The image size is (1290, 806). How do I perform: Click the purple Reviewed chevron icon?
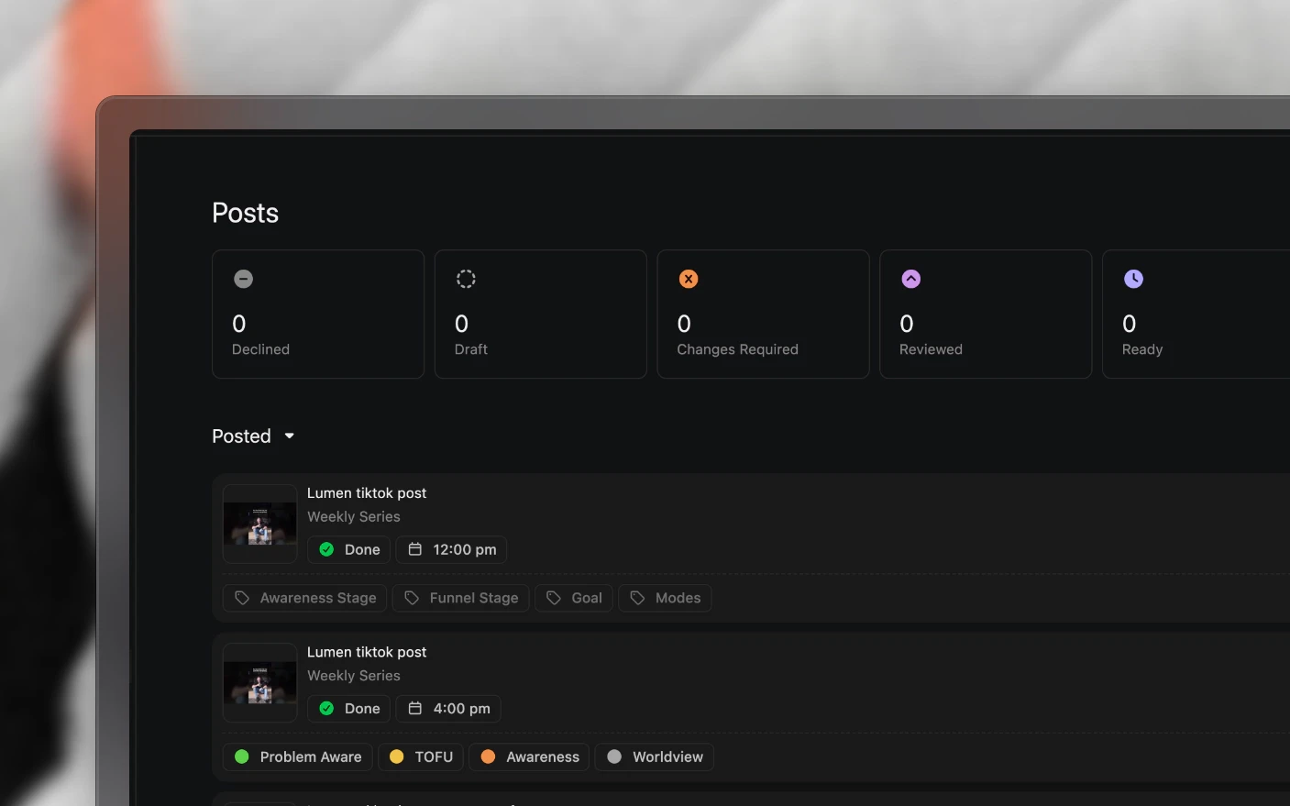point(911,279)
